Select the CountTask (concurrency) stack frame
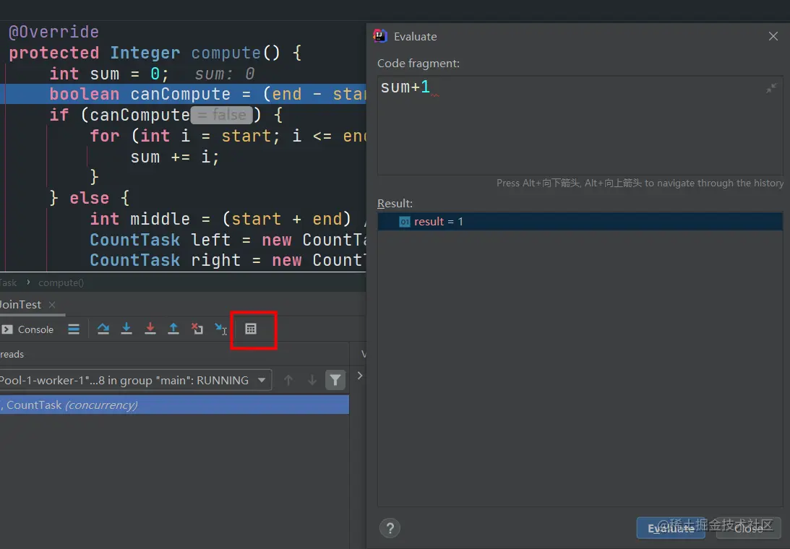Viewport: 790px width, 549px height. [174, 405]
